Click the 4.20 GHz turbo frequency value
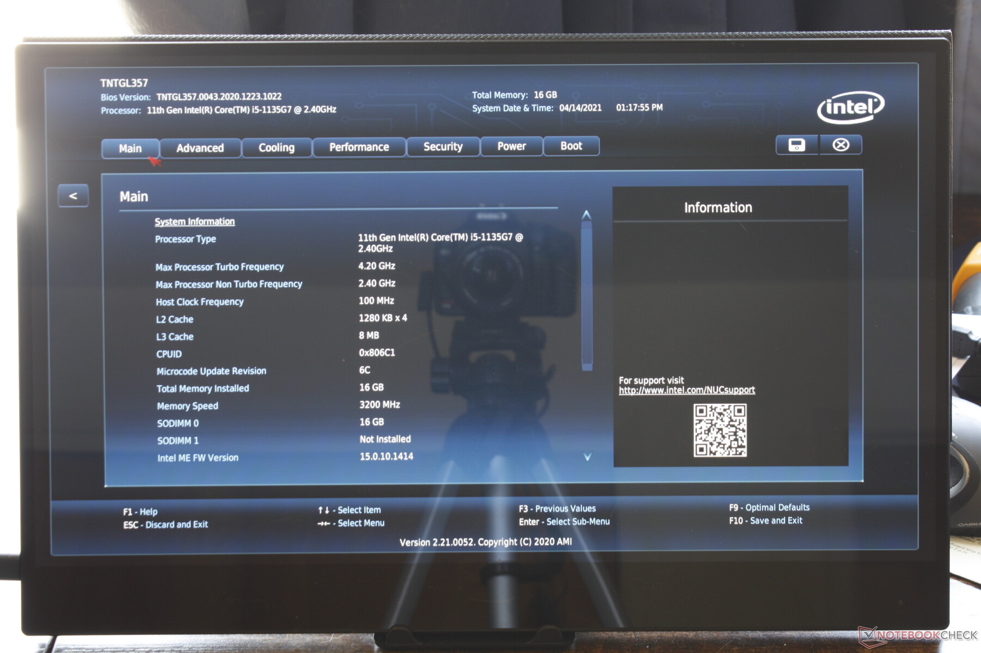 [377, 266]
